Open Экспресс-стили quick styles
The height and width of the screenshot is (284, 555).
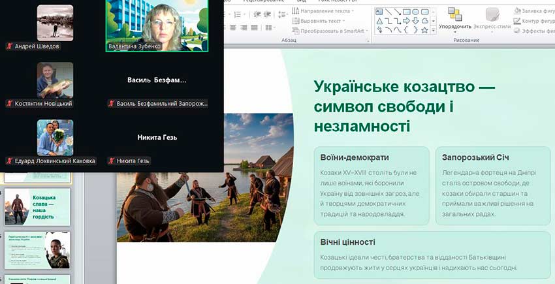491,14
